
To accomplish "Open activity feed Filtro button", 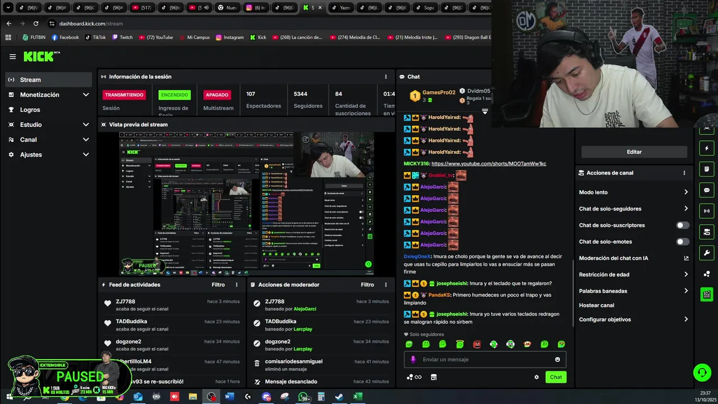I will point(218,285).
